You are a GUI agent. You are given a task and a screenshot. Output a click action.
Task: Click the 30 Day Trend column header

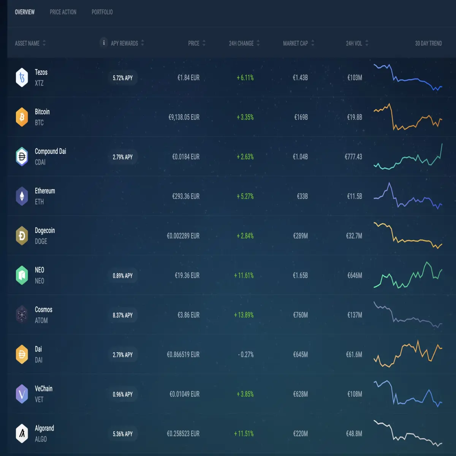(429, 43)
